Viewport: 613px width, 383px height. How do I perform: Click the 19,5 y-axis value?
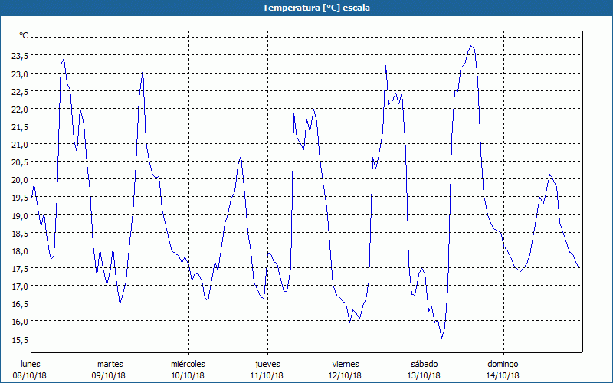pos(20,198)
